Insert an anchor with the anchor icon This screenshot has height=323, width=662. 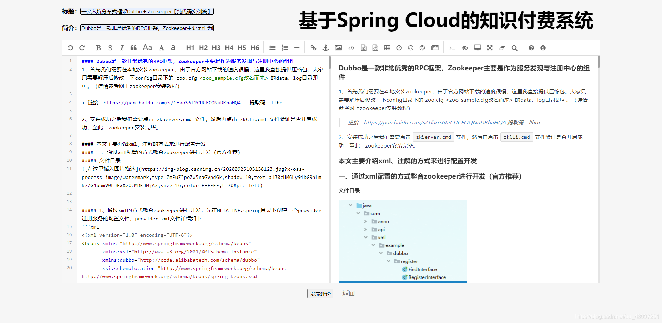[x=325, y=48]
